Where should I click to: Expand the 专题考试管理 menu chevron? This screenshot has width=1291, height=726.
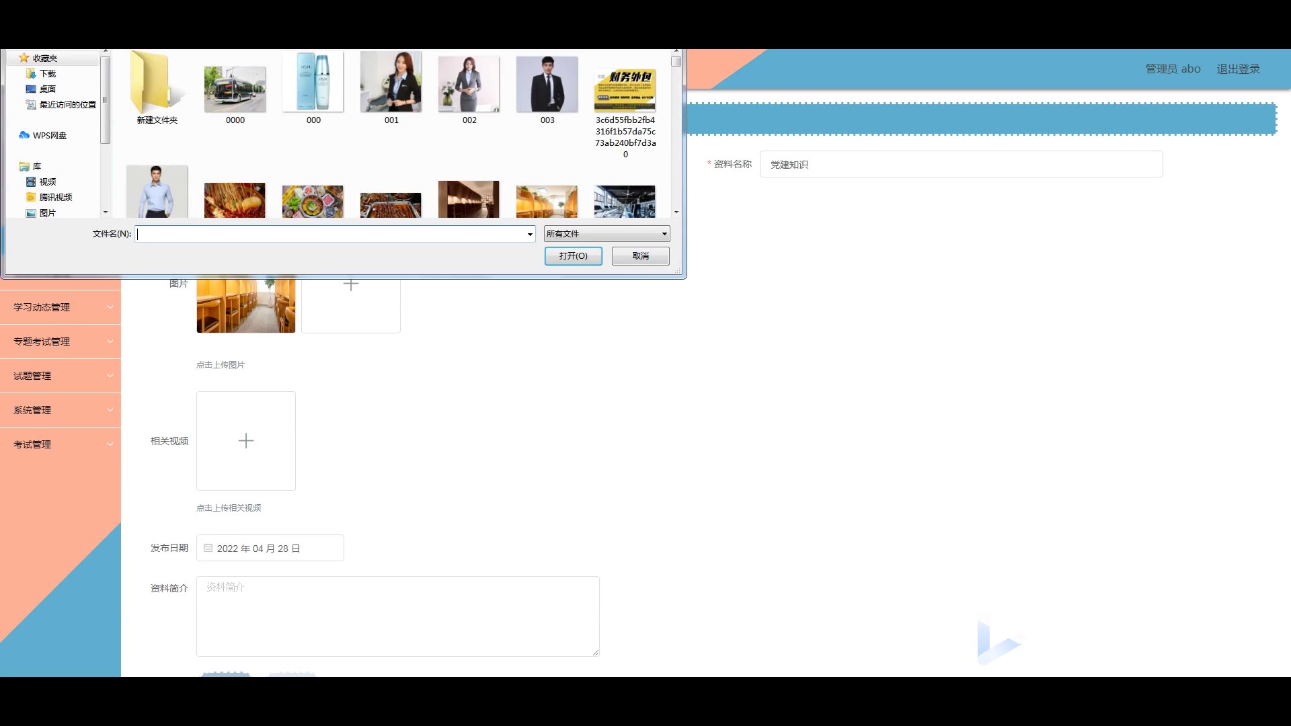pyautogui.click(x=110, y=341)
